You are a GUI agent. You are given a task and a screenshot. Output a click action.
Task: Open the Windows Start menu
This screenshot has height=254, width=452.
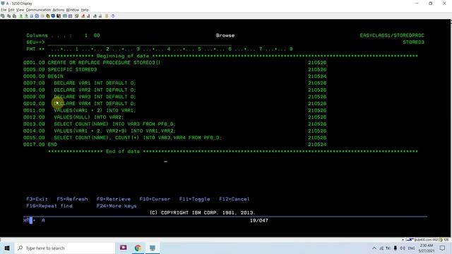click(x=7, y=248)
